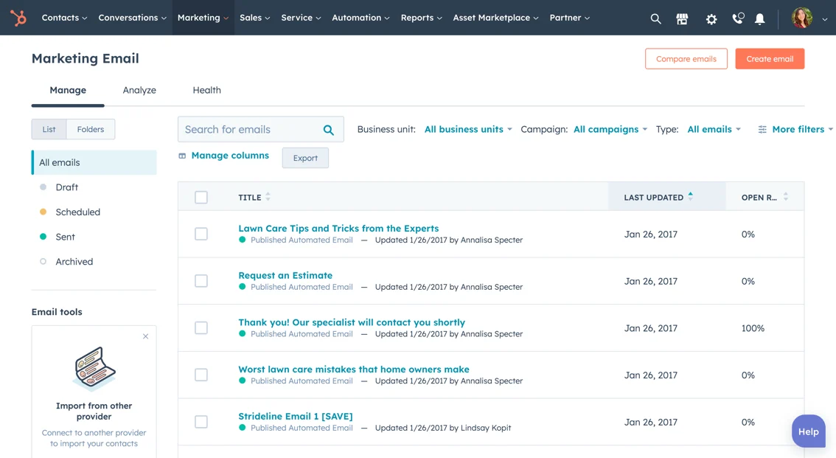Viewport: 836px width, 458px height.
Task: Open Lawn Care Tips and Tricks email link
Action: click(338, 229)
